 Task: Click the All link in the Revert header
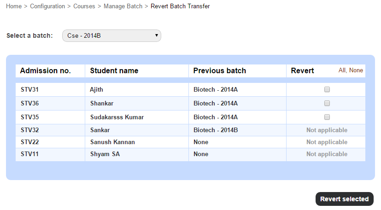tap(342, 70)
